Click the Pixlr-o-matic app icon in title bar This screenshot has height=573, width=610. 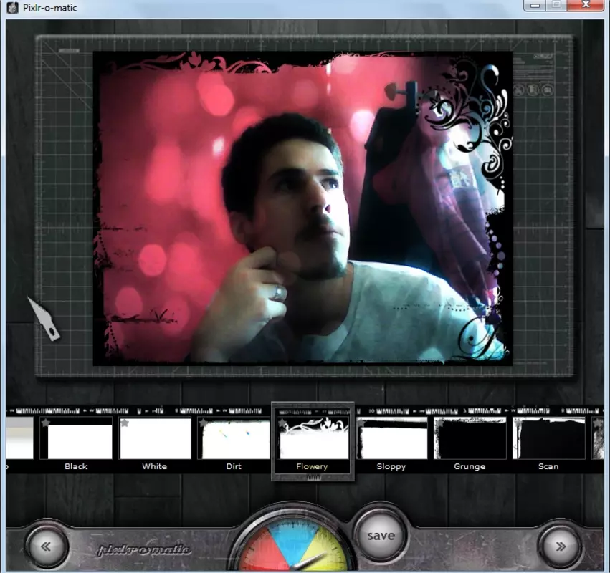click(13, 8)
